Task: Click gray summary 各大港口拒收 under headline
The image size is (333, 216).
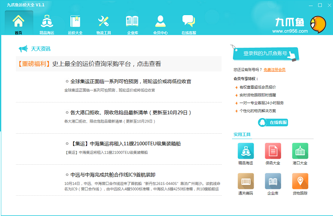Action: (110, 122)
